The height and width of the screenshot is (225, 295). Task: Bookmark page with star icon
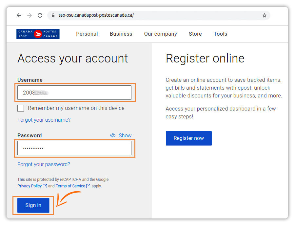coord(264,15)
